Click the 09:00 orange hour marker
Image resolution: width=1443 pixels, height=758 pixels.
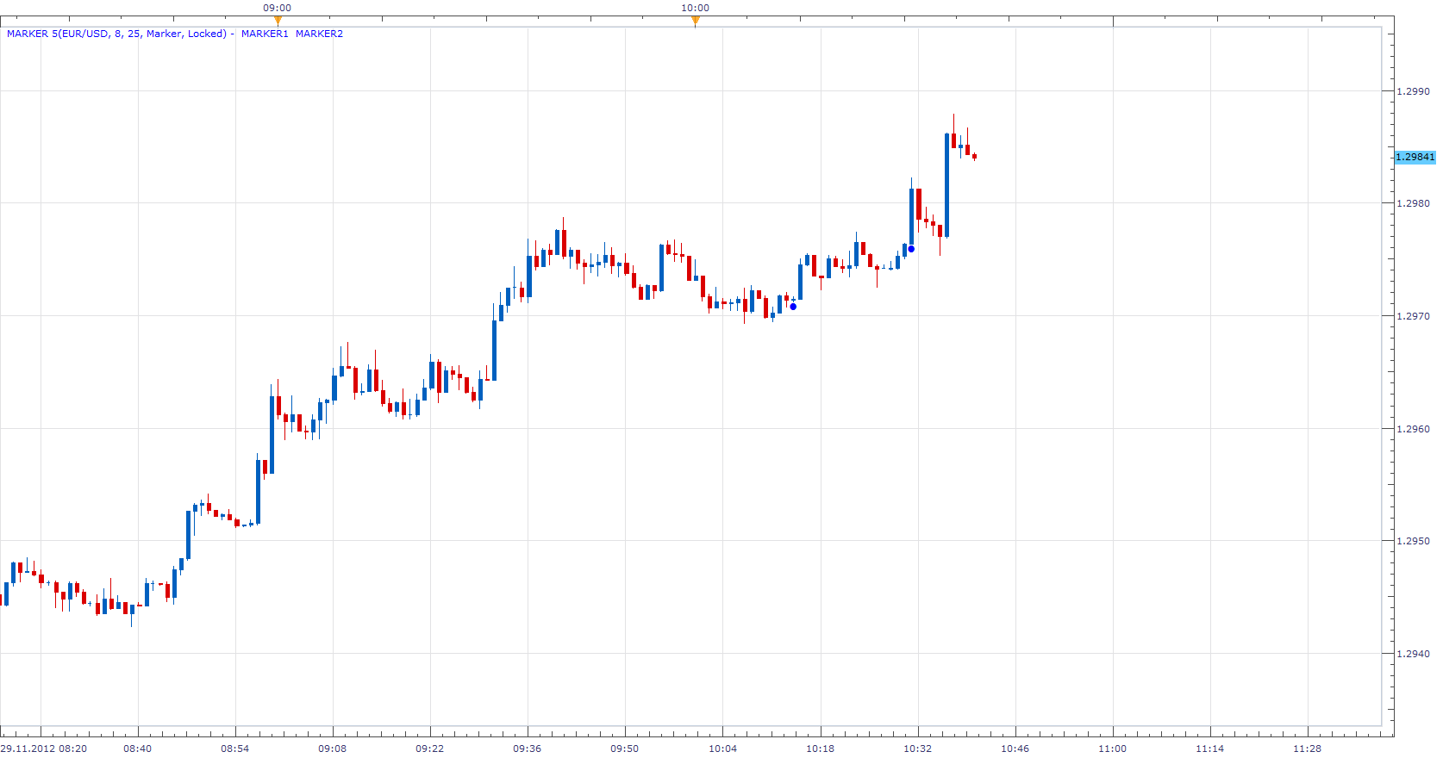click(278, 21)
